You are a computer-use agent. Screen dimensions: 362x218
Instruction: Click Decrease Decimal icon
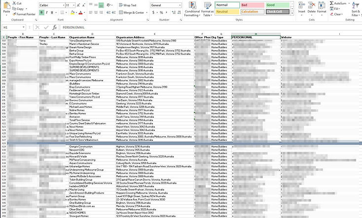pos(179,12)
